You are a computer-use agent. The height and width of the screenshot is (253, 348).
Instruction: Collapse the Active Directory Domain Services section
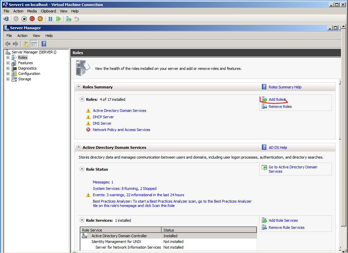79,147
